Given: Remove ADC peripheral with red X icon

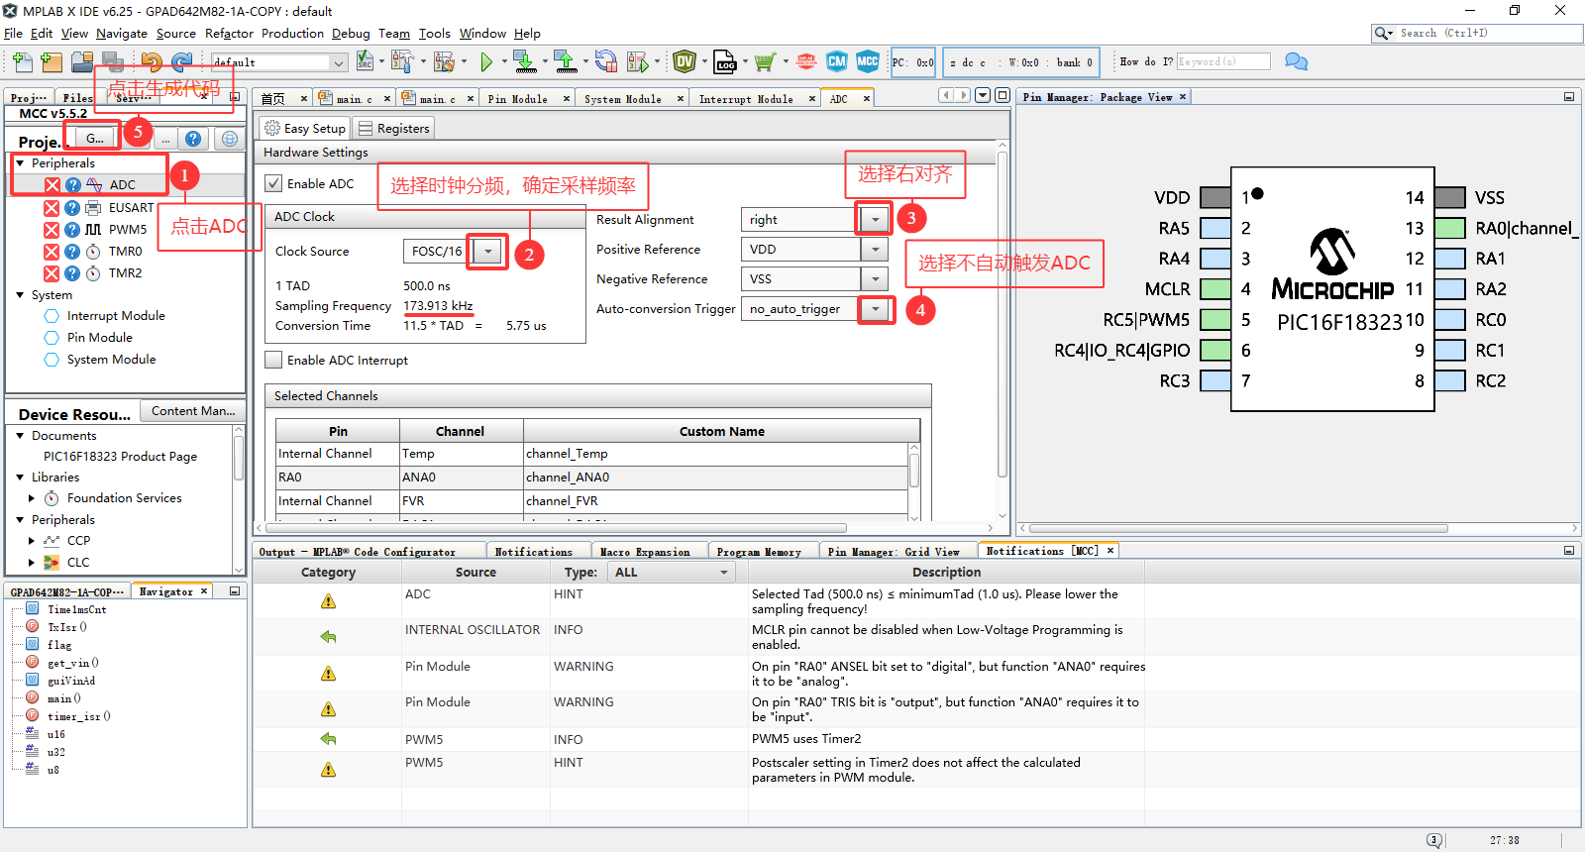Looking at the screenshot, I should 53,185.
